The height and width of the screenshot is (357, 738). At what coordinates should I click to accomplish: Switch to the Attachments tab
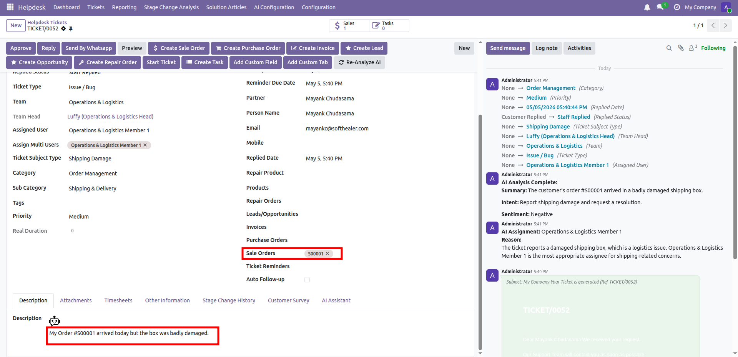tap(76, 300)
